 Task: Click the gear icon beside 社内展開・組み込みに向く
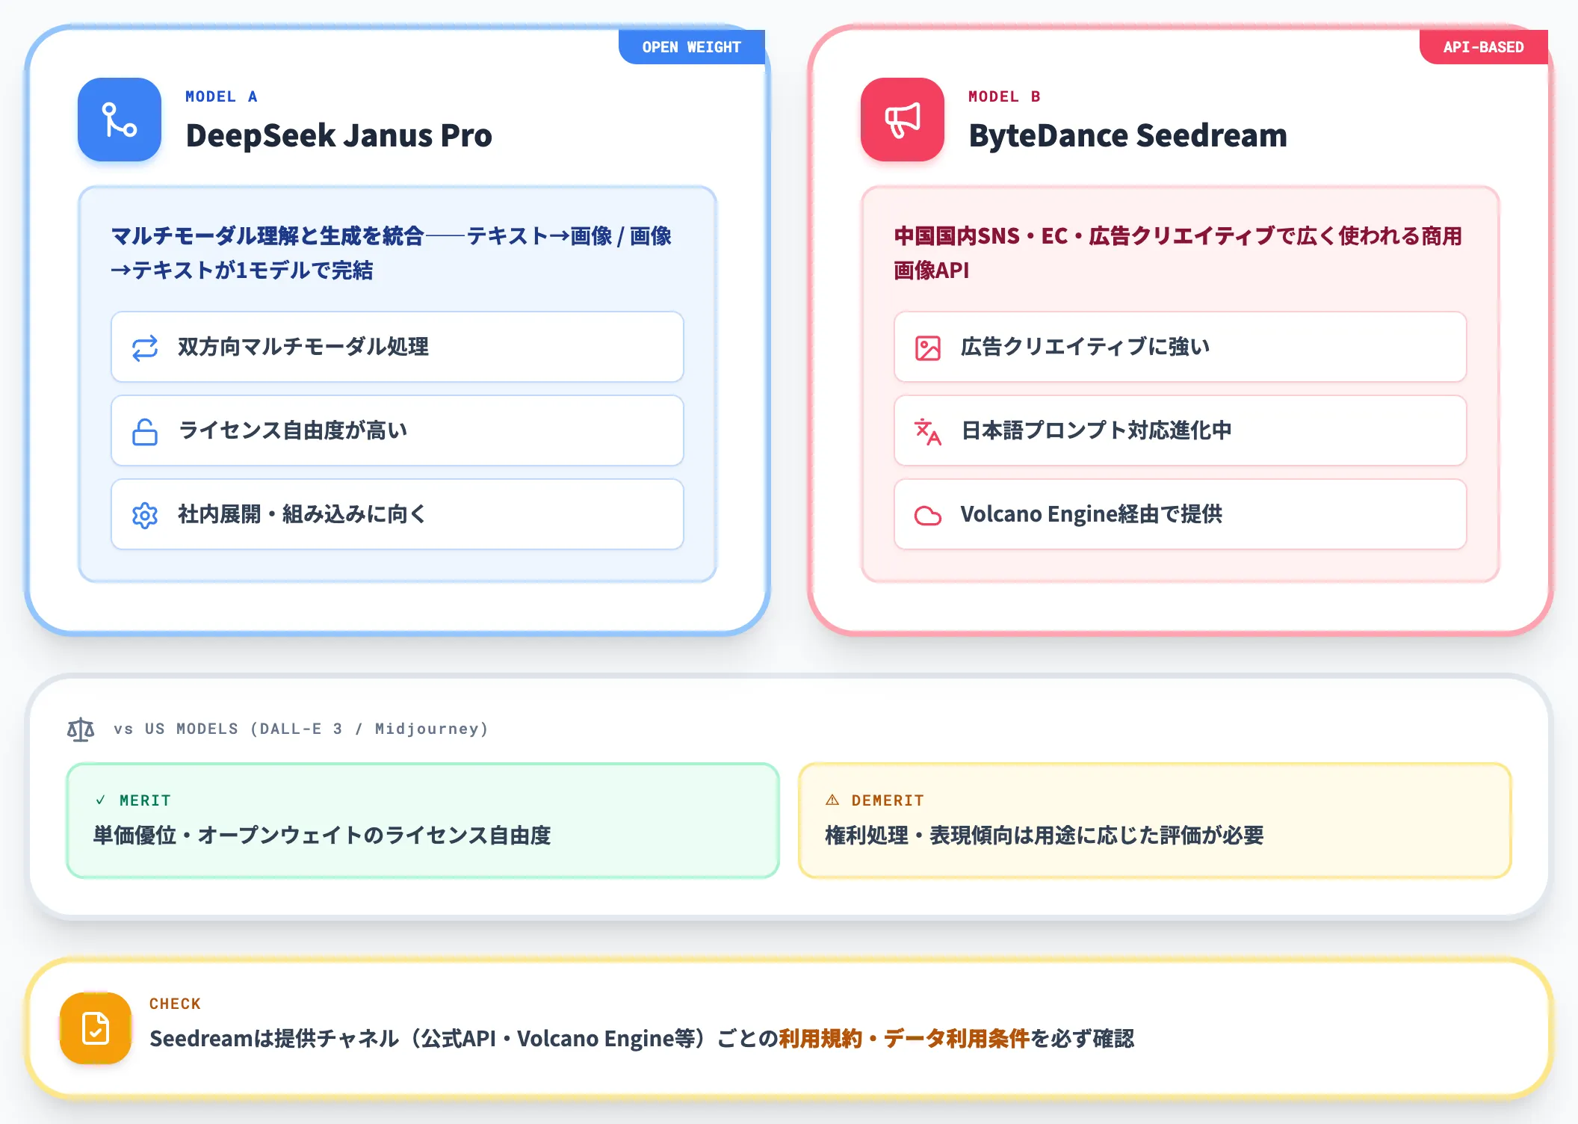(145, 515)
